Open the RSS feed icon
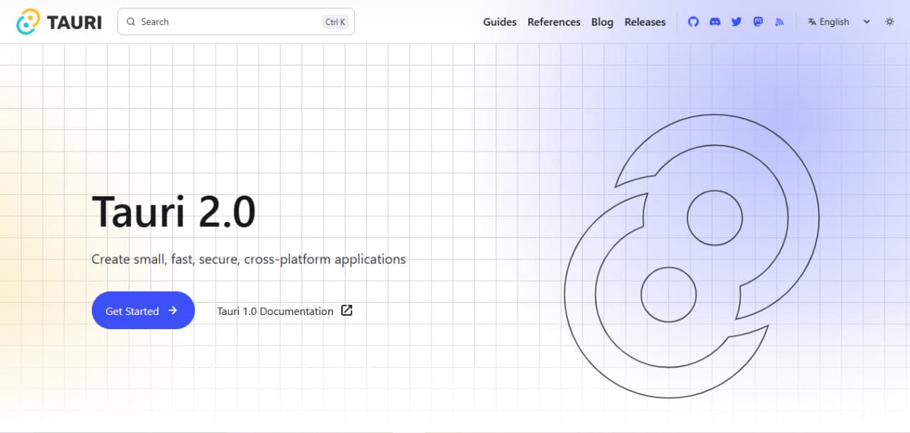The height and width of the screenshot is (433, 910). [x=779, y=22]
